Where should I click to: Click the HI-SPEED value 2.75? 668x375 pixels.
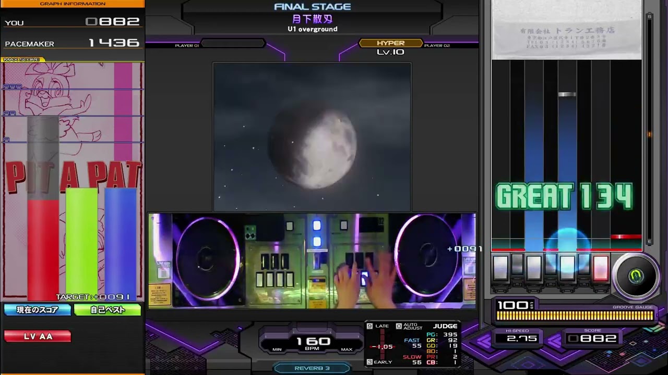[522, 339]
